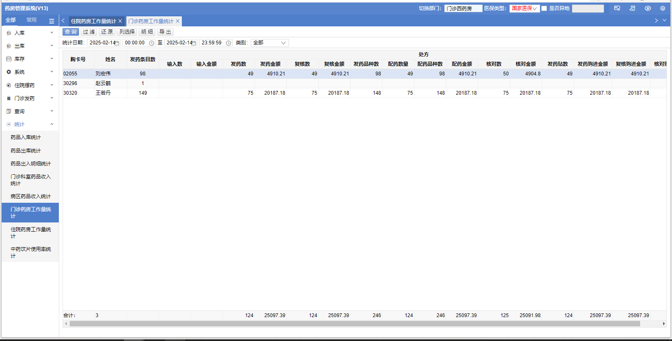This screenshot has width=672, height=341.
Task: Click the 发药条目数 column header
Action: pos(143,59)
